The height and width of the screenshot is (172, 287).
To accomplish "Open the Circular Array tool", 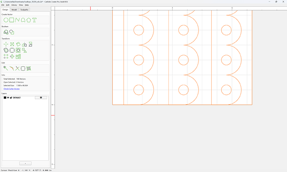I will (12, 57).
